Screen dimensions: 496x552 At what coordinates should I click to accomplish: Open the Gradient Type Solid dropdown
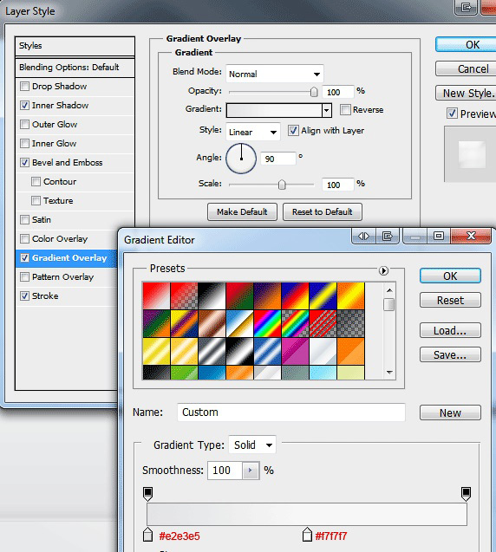pos(252,445)
